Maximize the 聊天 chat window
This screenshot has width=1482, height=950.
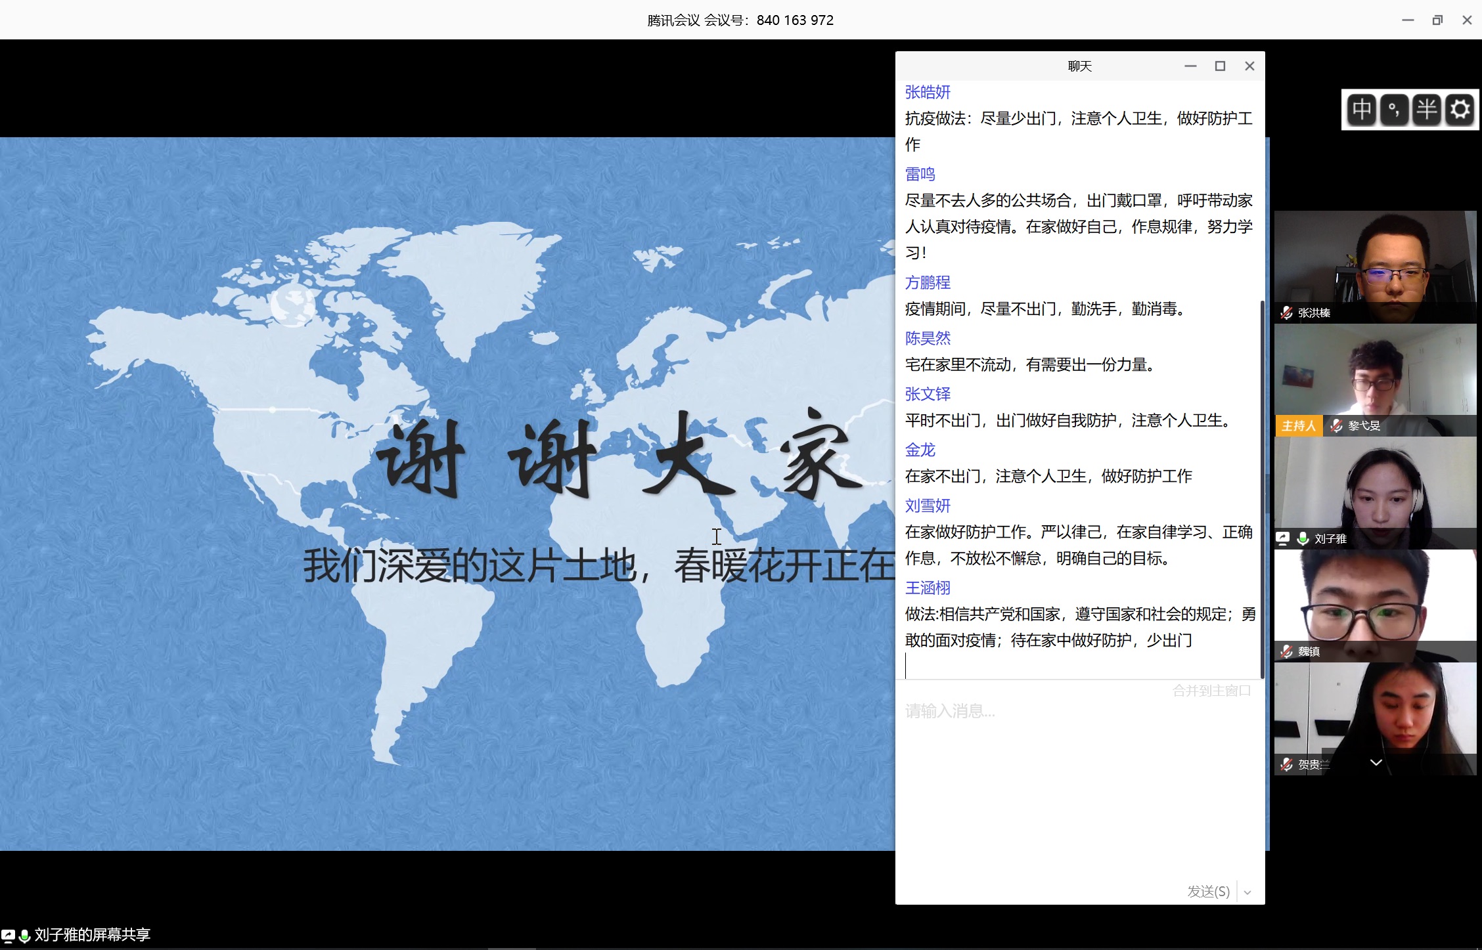pyautogui.click(x=1220, y=66)
